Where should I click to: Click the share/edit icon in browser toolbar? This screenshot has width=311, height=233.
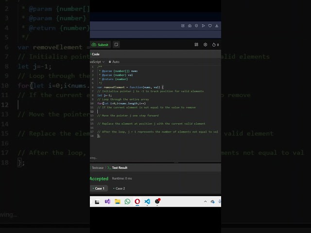tap(183, 26)
